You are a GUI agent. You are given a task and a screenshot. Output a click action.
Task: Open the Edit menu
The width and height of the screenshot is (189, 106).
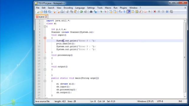pos(43,8)
